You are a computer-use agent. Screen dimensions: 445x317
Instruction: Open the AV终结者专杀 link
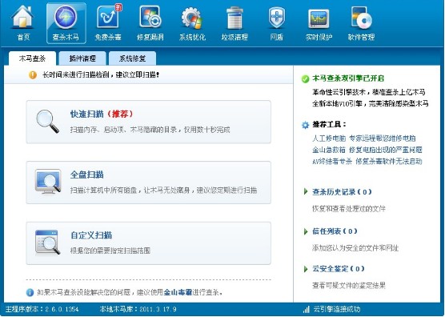[332, 162]
